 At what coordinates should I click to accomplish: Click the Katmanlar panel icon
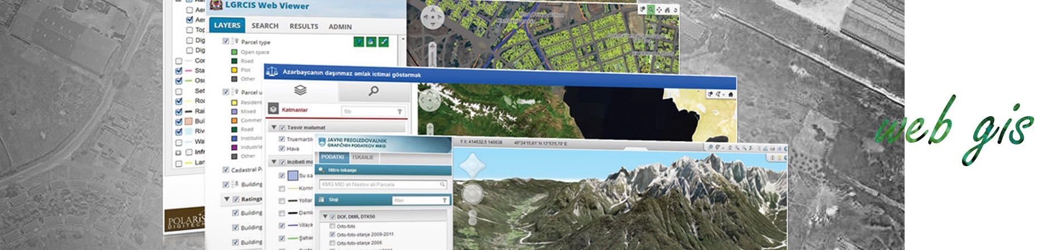click(273, 109)
